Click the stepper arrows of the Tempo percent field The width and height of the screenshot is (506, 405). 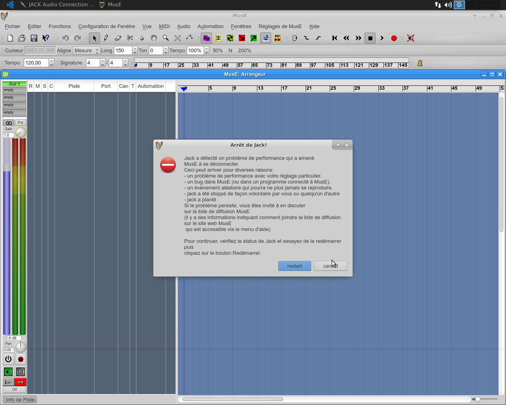[206, 51]
